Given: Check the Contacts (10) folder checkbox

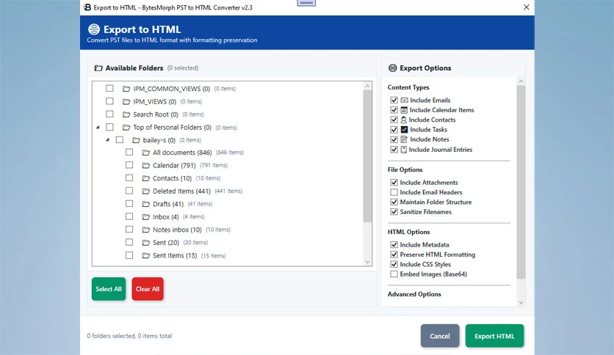Looking at the screenshot, I should [129, 178].
